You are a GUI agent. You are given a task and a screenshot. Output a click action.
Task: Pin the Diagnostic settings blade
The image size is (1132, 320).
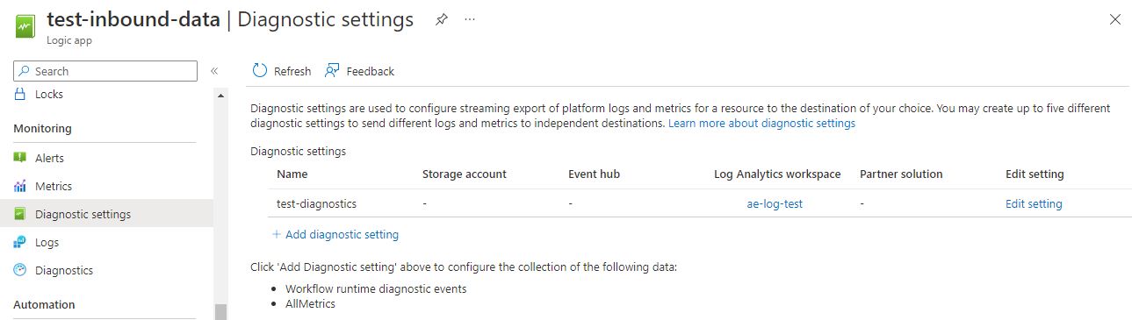(x=441, y=19)
